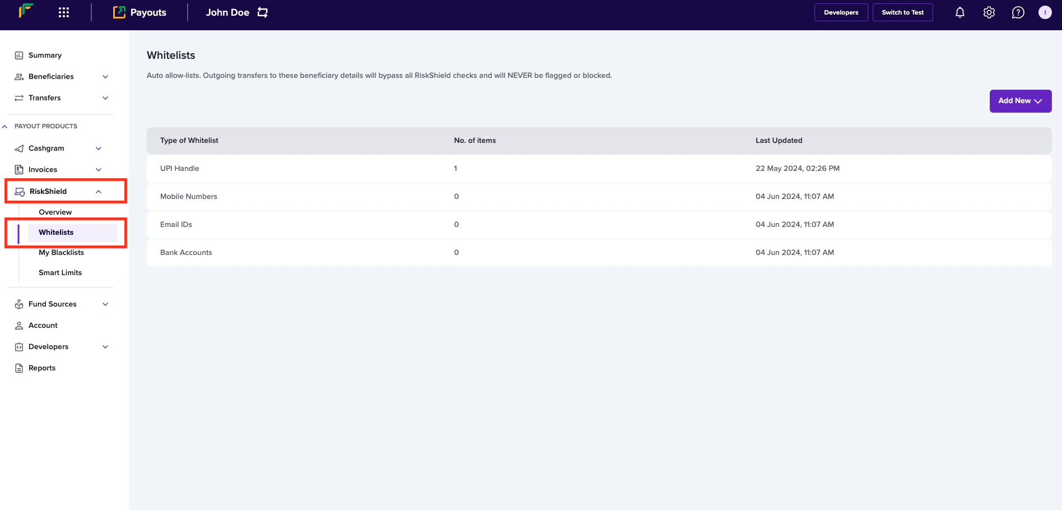The width and height of the screenshot is (1062, 510).
Task: Open notifications bell
Action: (960, 12)
